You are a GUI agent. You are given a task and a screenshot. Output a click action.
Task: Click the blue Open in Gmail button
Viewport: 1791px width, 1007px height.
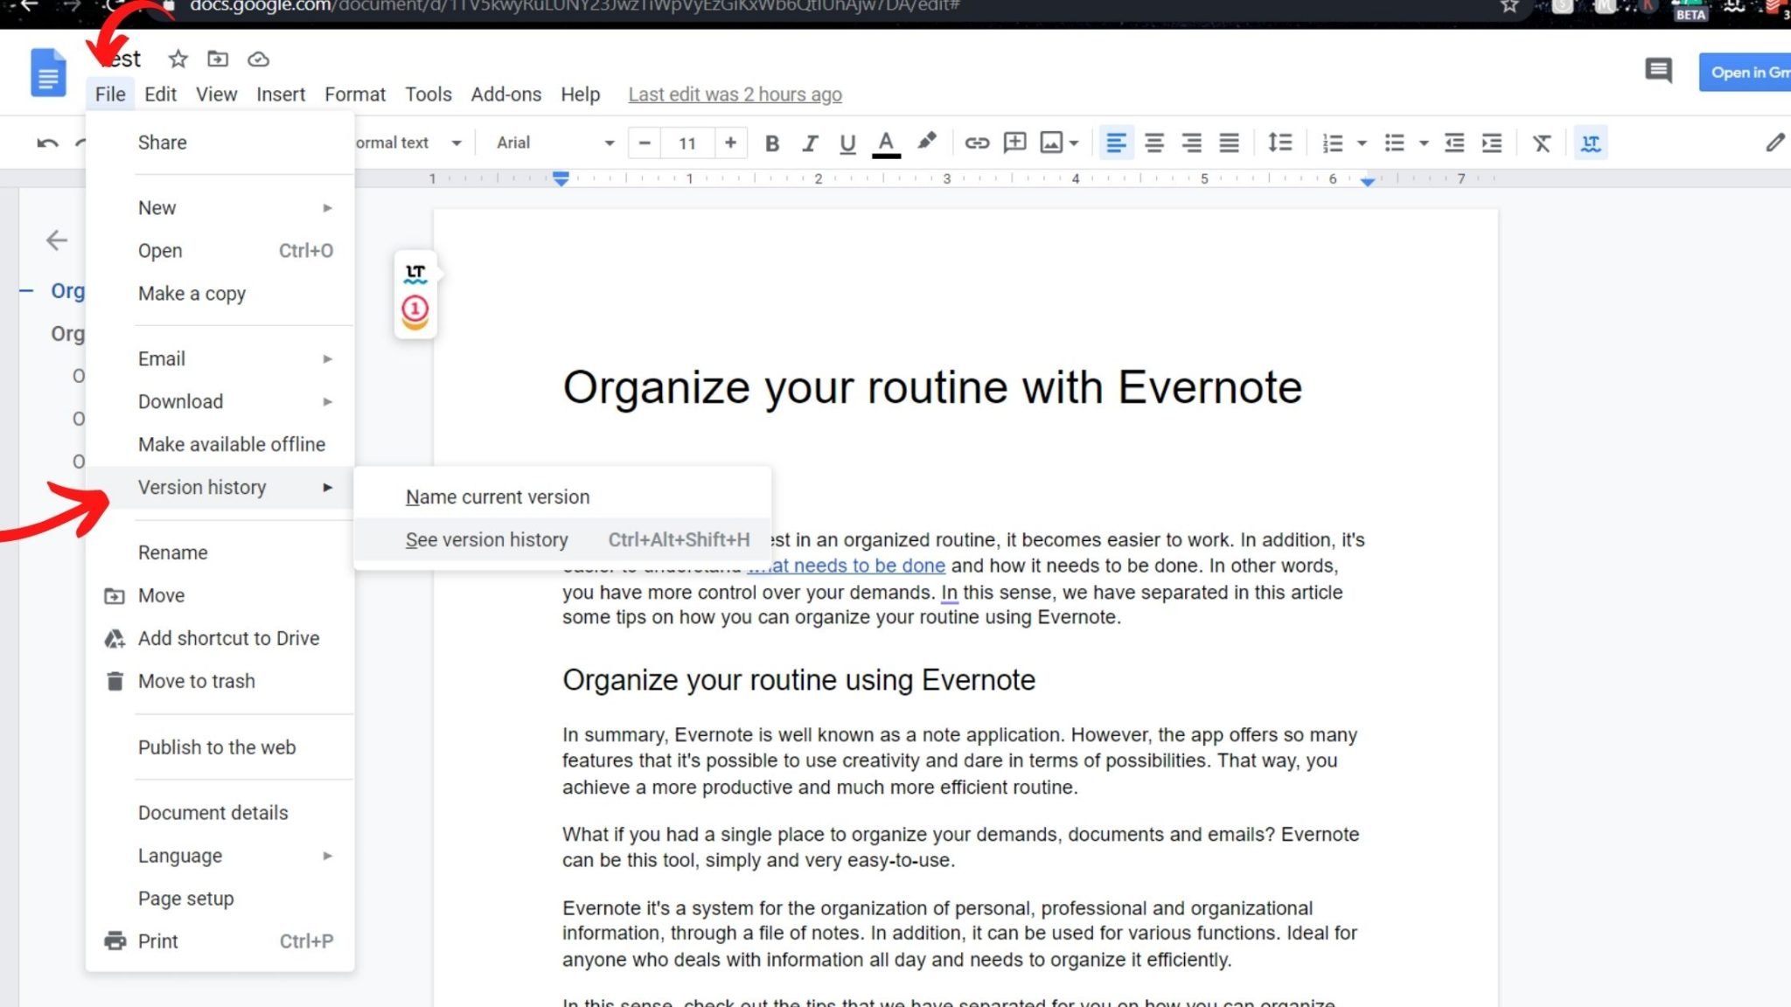point(1746,73)
